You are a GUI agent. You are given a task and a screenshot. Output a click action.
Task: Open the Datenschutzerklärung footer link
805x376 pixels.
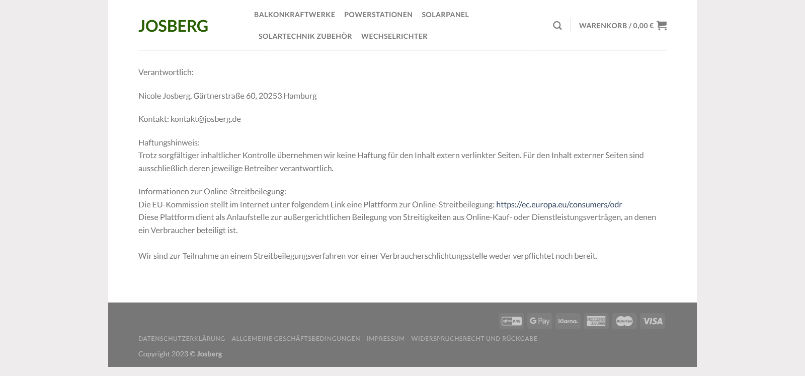[182, 339]
